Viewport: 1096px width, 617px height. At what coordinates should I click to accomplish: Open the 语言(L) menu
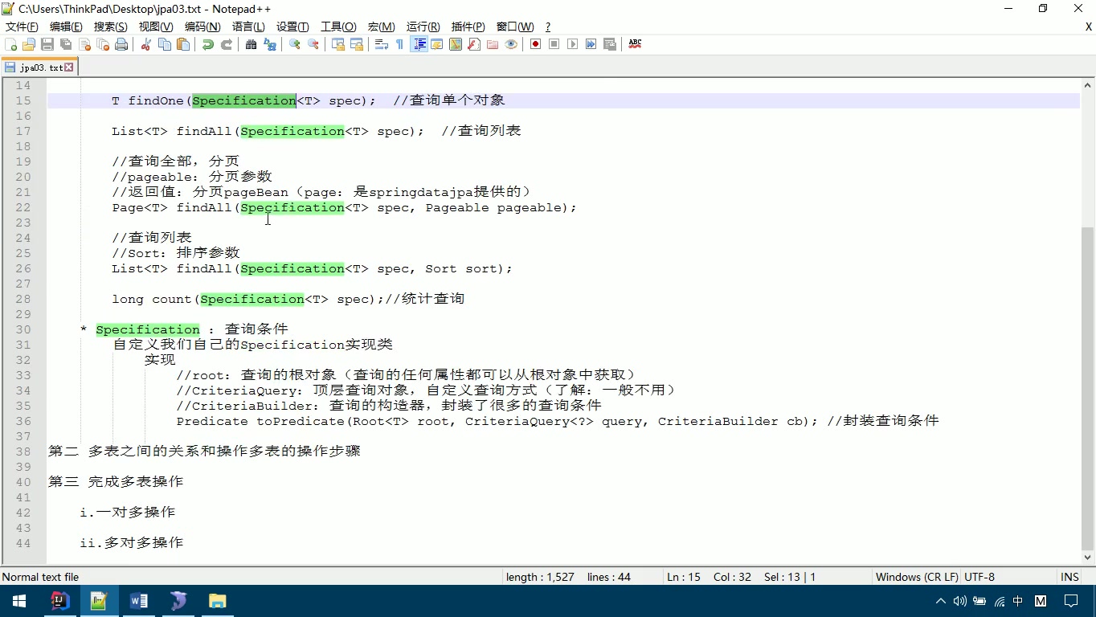pyautogui.click(x=249, y=27)
